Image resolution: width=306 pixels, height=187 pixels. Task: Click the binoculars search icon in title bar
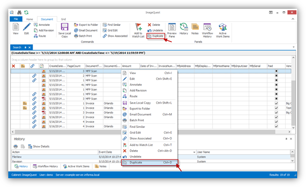tap(19, 12)
